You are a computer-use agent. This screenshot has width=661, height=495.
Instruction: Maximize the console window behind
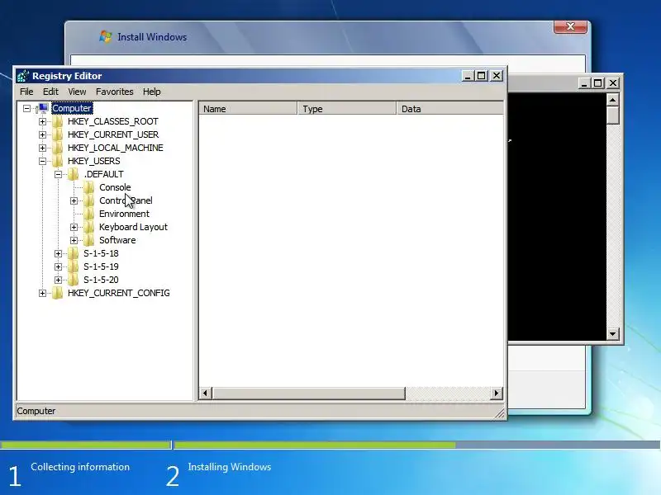click(x=597, y=83)
